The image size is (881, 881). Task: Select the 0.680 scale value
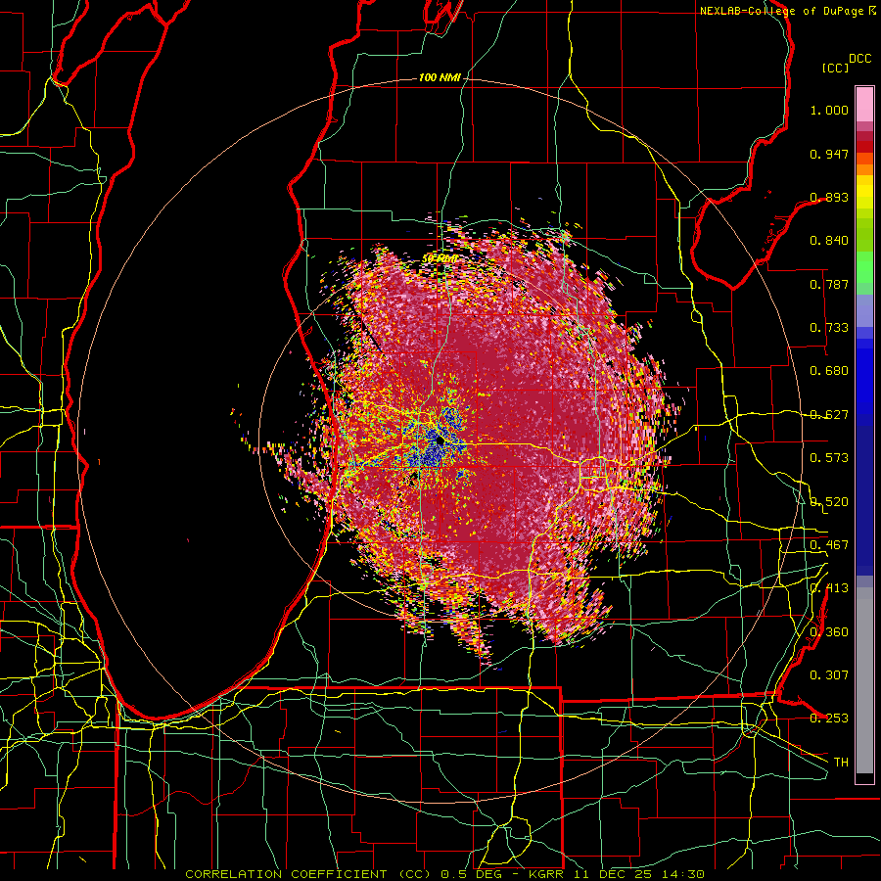pos(829,371)
